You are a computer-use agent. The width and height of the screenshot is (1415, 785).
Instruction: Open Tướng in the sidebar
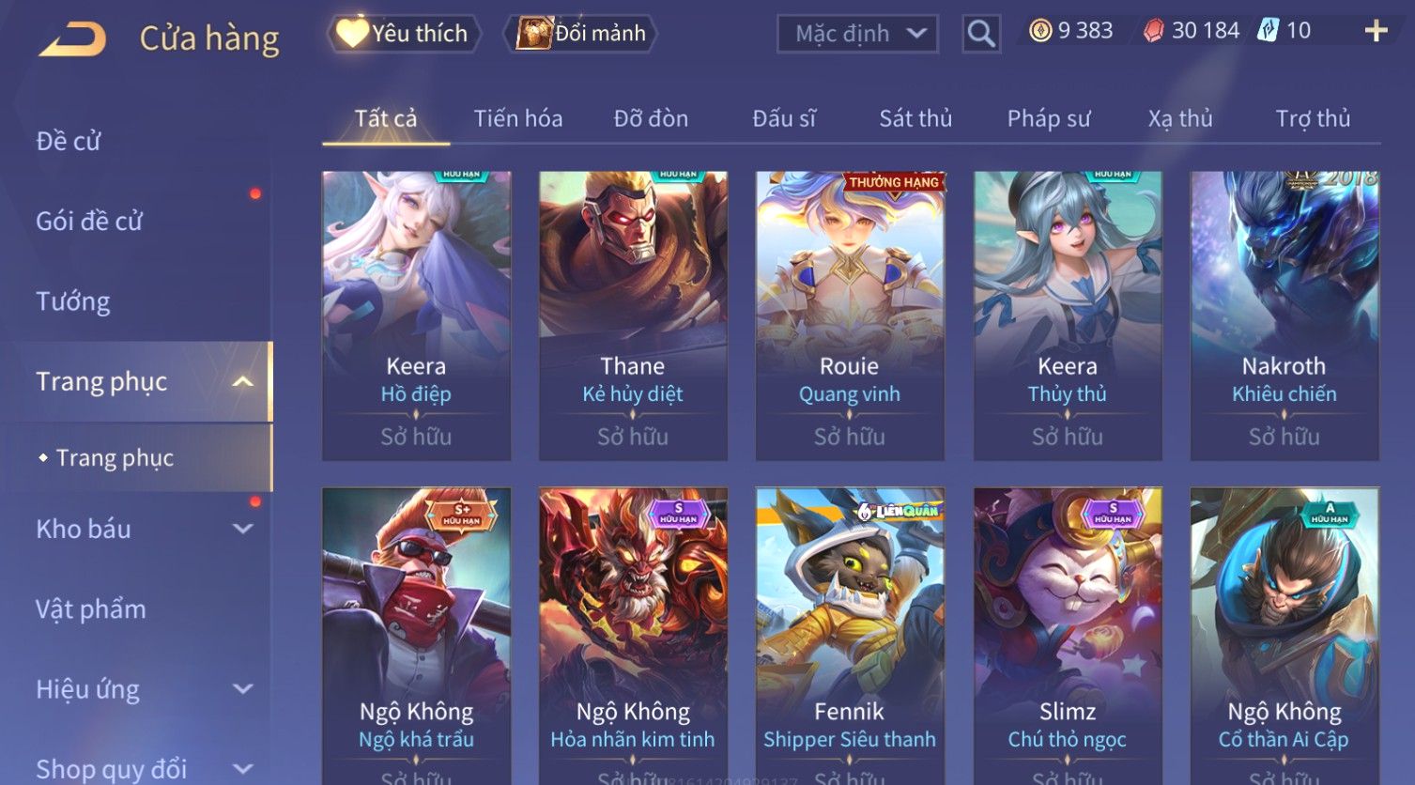pos(73,301)
